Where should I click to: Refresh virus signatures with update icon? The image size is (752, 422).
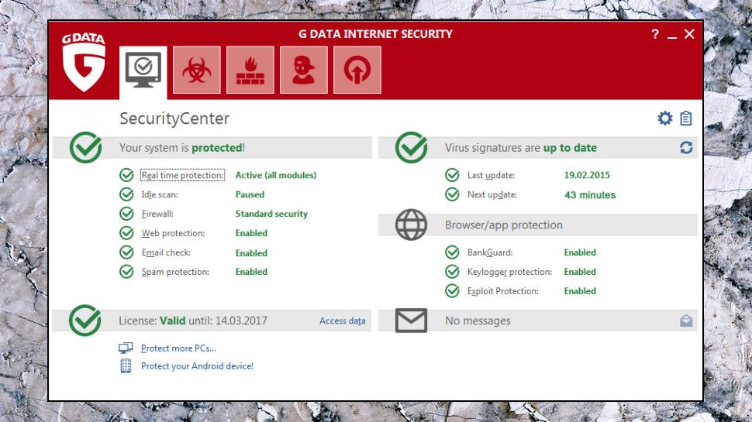[x=686, y=147]
